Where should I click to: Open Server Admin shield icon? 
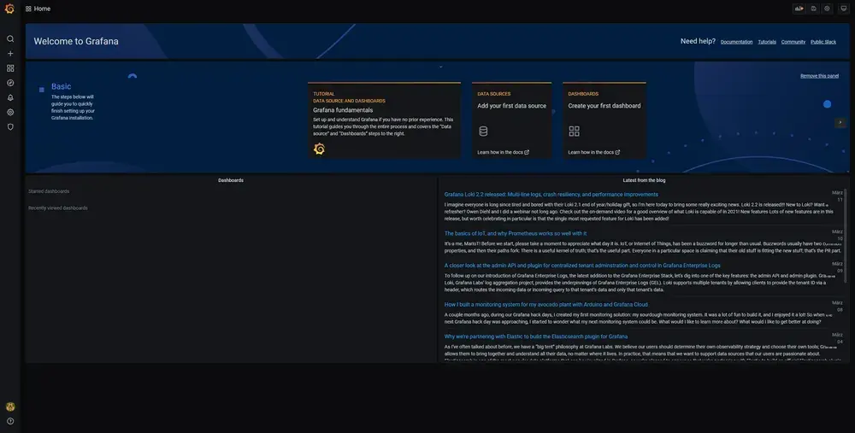click(x=10, y=126)
